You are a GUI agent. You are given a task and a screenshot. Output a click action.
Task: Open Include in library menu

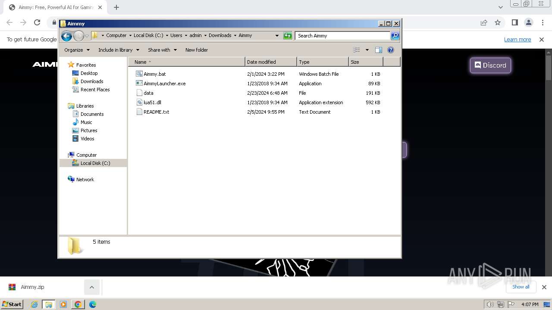pos(118,50)
